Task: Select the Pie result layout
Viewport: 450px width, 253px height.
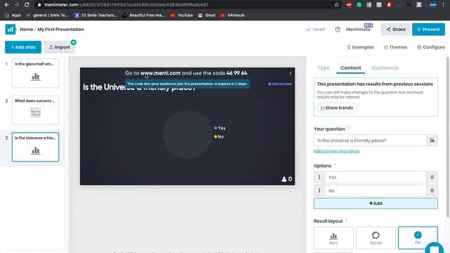Action: click(418, 238)
